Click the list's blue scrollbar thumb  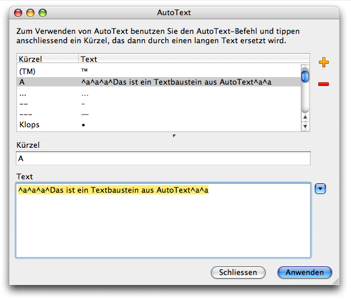305,76
